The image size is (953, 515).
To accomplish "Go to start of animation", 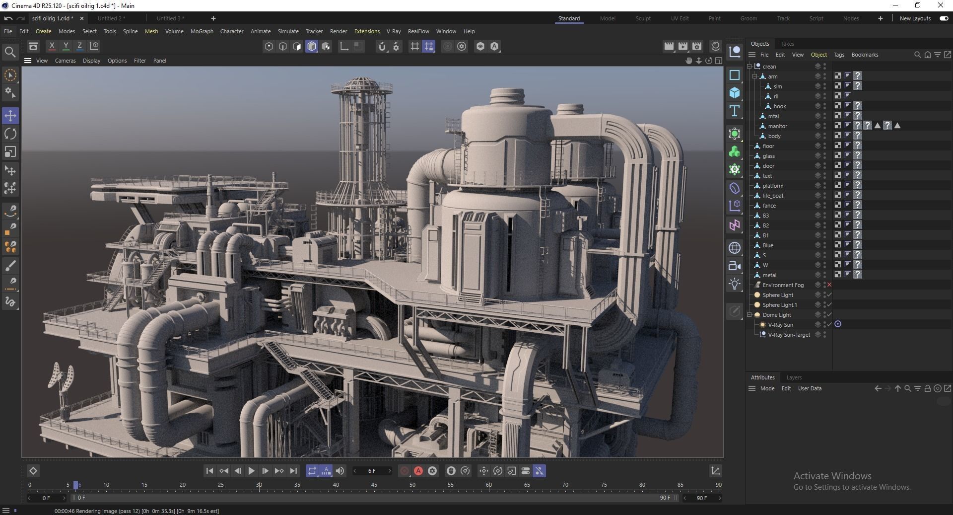I will pos(209,471).
